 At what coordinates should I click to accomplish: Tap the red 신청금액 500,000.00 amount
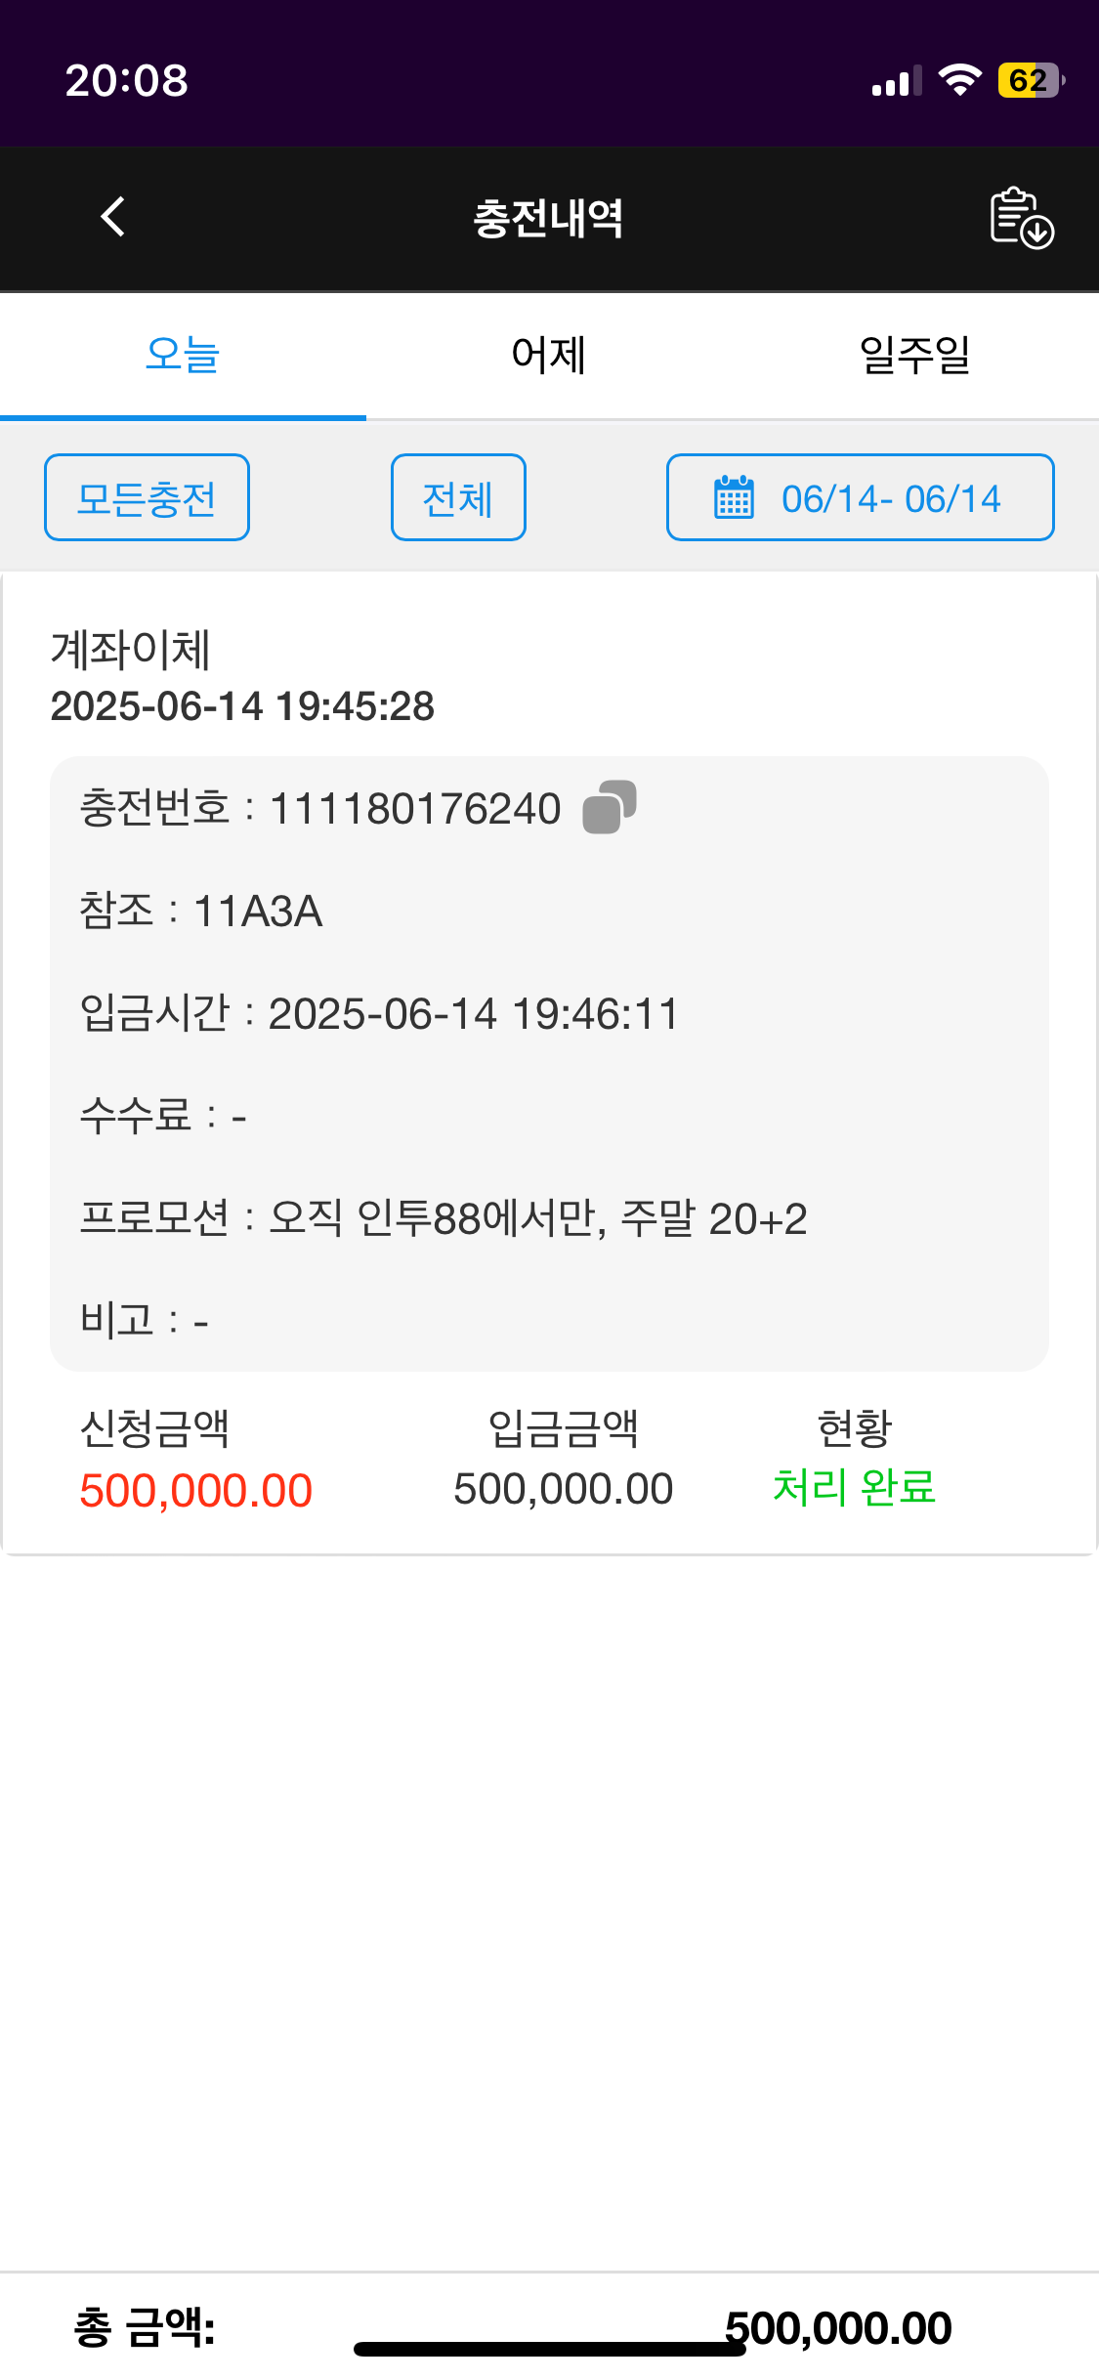click(195, 1490)
